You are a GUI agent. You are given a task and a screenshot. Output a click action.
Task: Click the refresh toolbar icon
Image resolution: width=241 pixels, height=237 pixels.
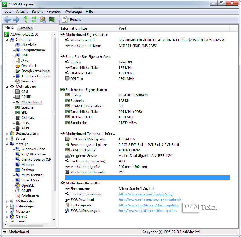click(x=34, y=19)
